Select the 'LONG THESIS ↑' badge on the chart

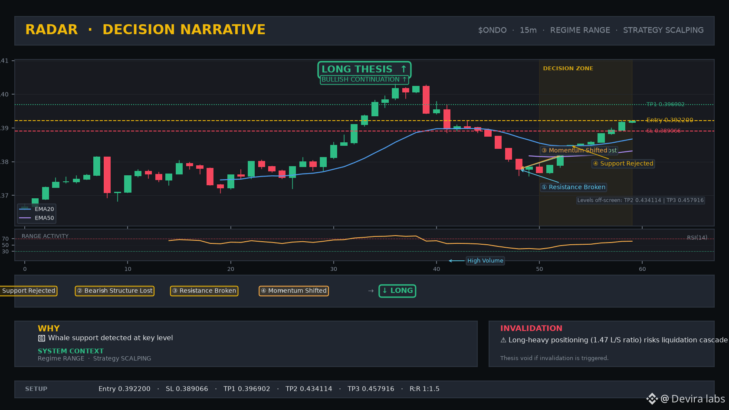pyautogui.click(x=364, y=69)
